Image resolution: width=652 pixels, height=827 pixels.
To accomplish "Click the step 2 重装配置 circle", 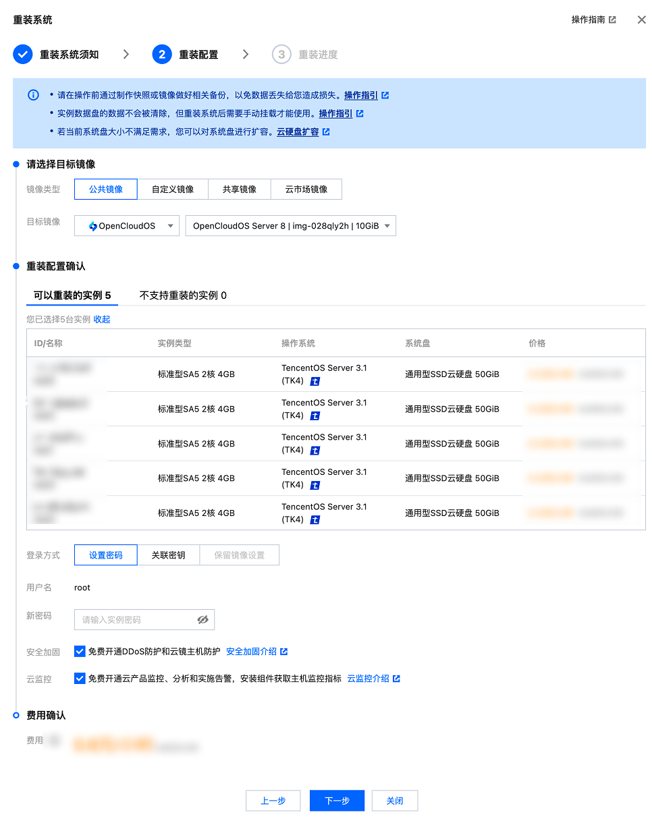I will coord(162,55).
